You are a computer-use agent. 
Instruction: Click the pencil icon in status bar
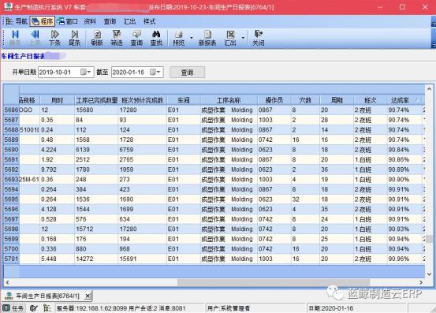coord(34,308)
